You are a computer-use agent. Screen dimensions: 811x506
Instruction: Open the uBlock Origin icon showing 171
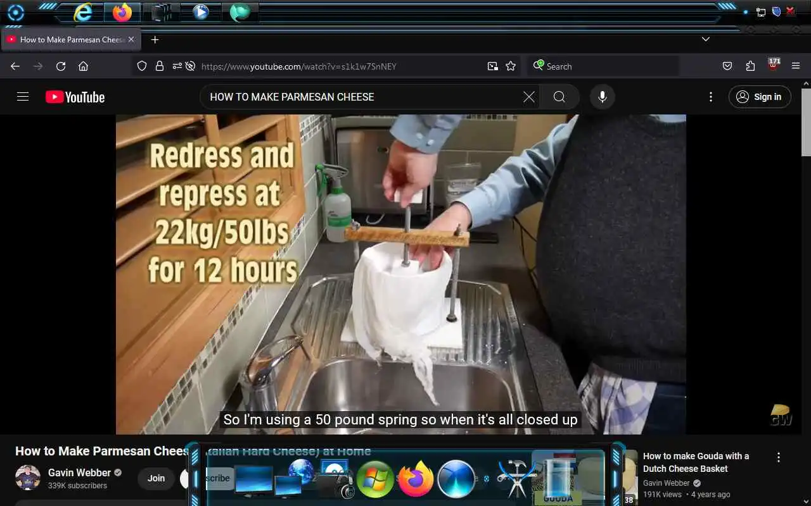(774, 65)
